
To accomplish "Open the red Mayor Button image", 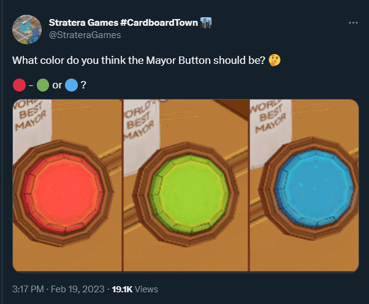I will tap(67, 185).
